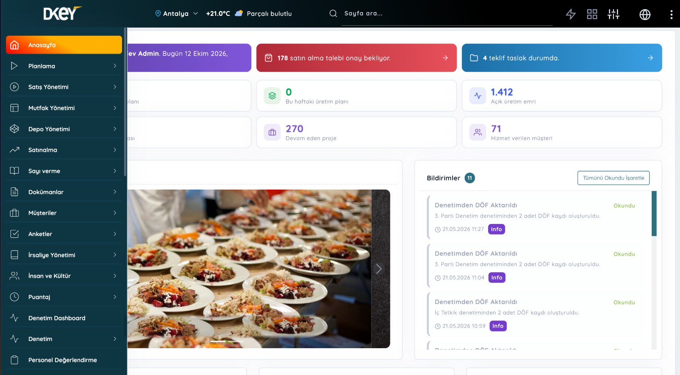Open the 4 teklif taslak banner arrow
Viewport: 680px width, 375px height.
point(650,58)
